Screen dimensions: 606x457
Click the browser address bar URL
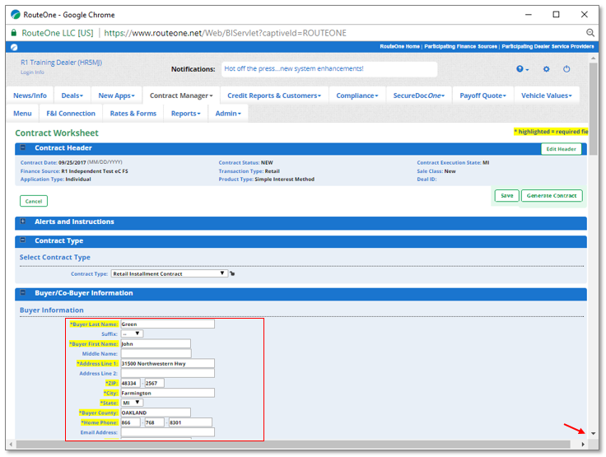(x=225, y=33)
